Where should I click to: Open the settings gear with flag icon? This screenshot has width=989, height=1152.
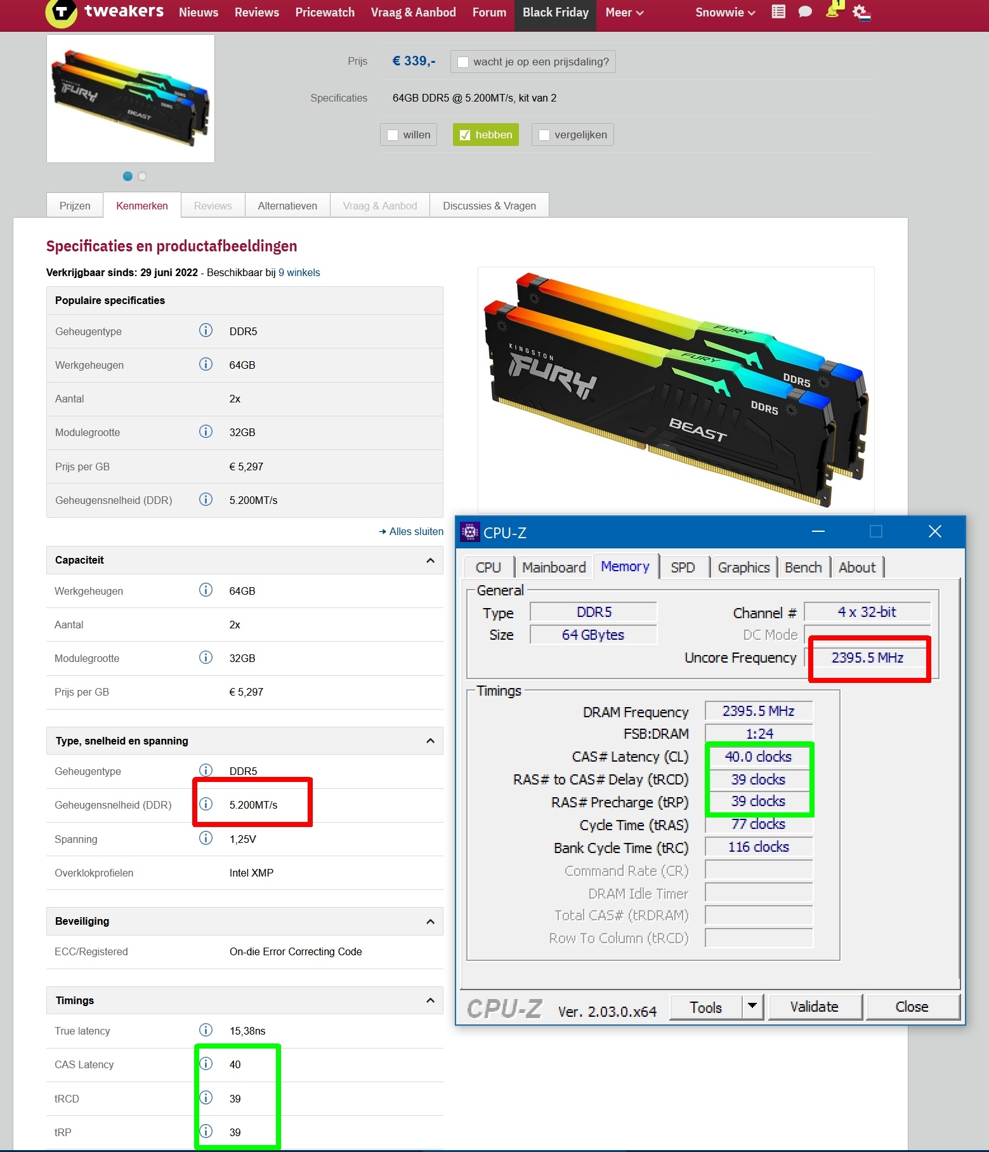point(861,12)
